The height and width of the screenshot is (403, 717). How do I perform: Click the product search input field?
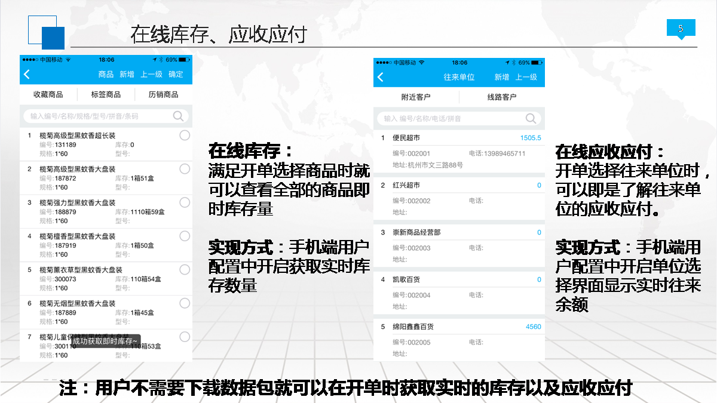click(96, 116)
